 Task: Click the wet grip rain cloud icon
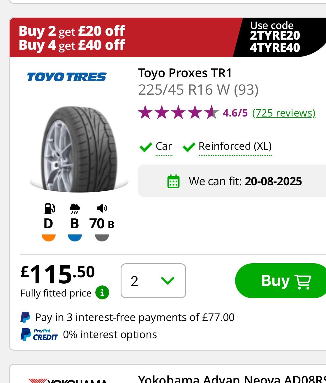[75, 208]
